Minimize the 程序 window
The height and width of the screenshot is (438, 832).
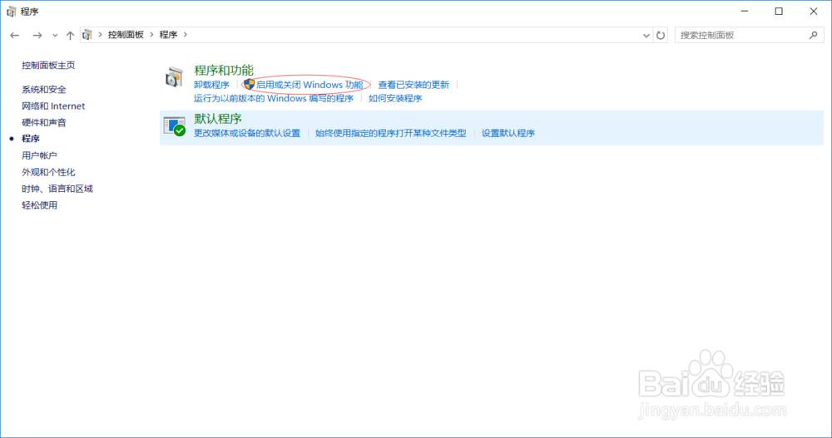click(745, 11)
